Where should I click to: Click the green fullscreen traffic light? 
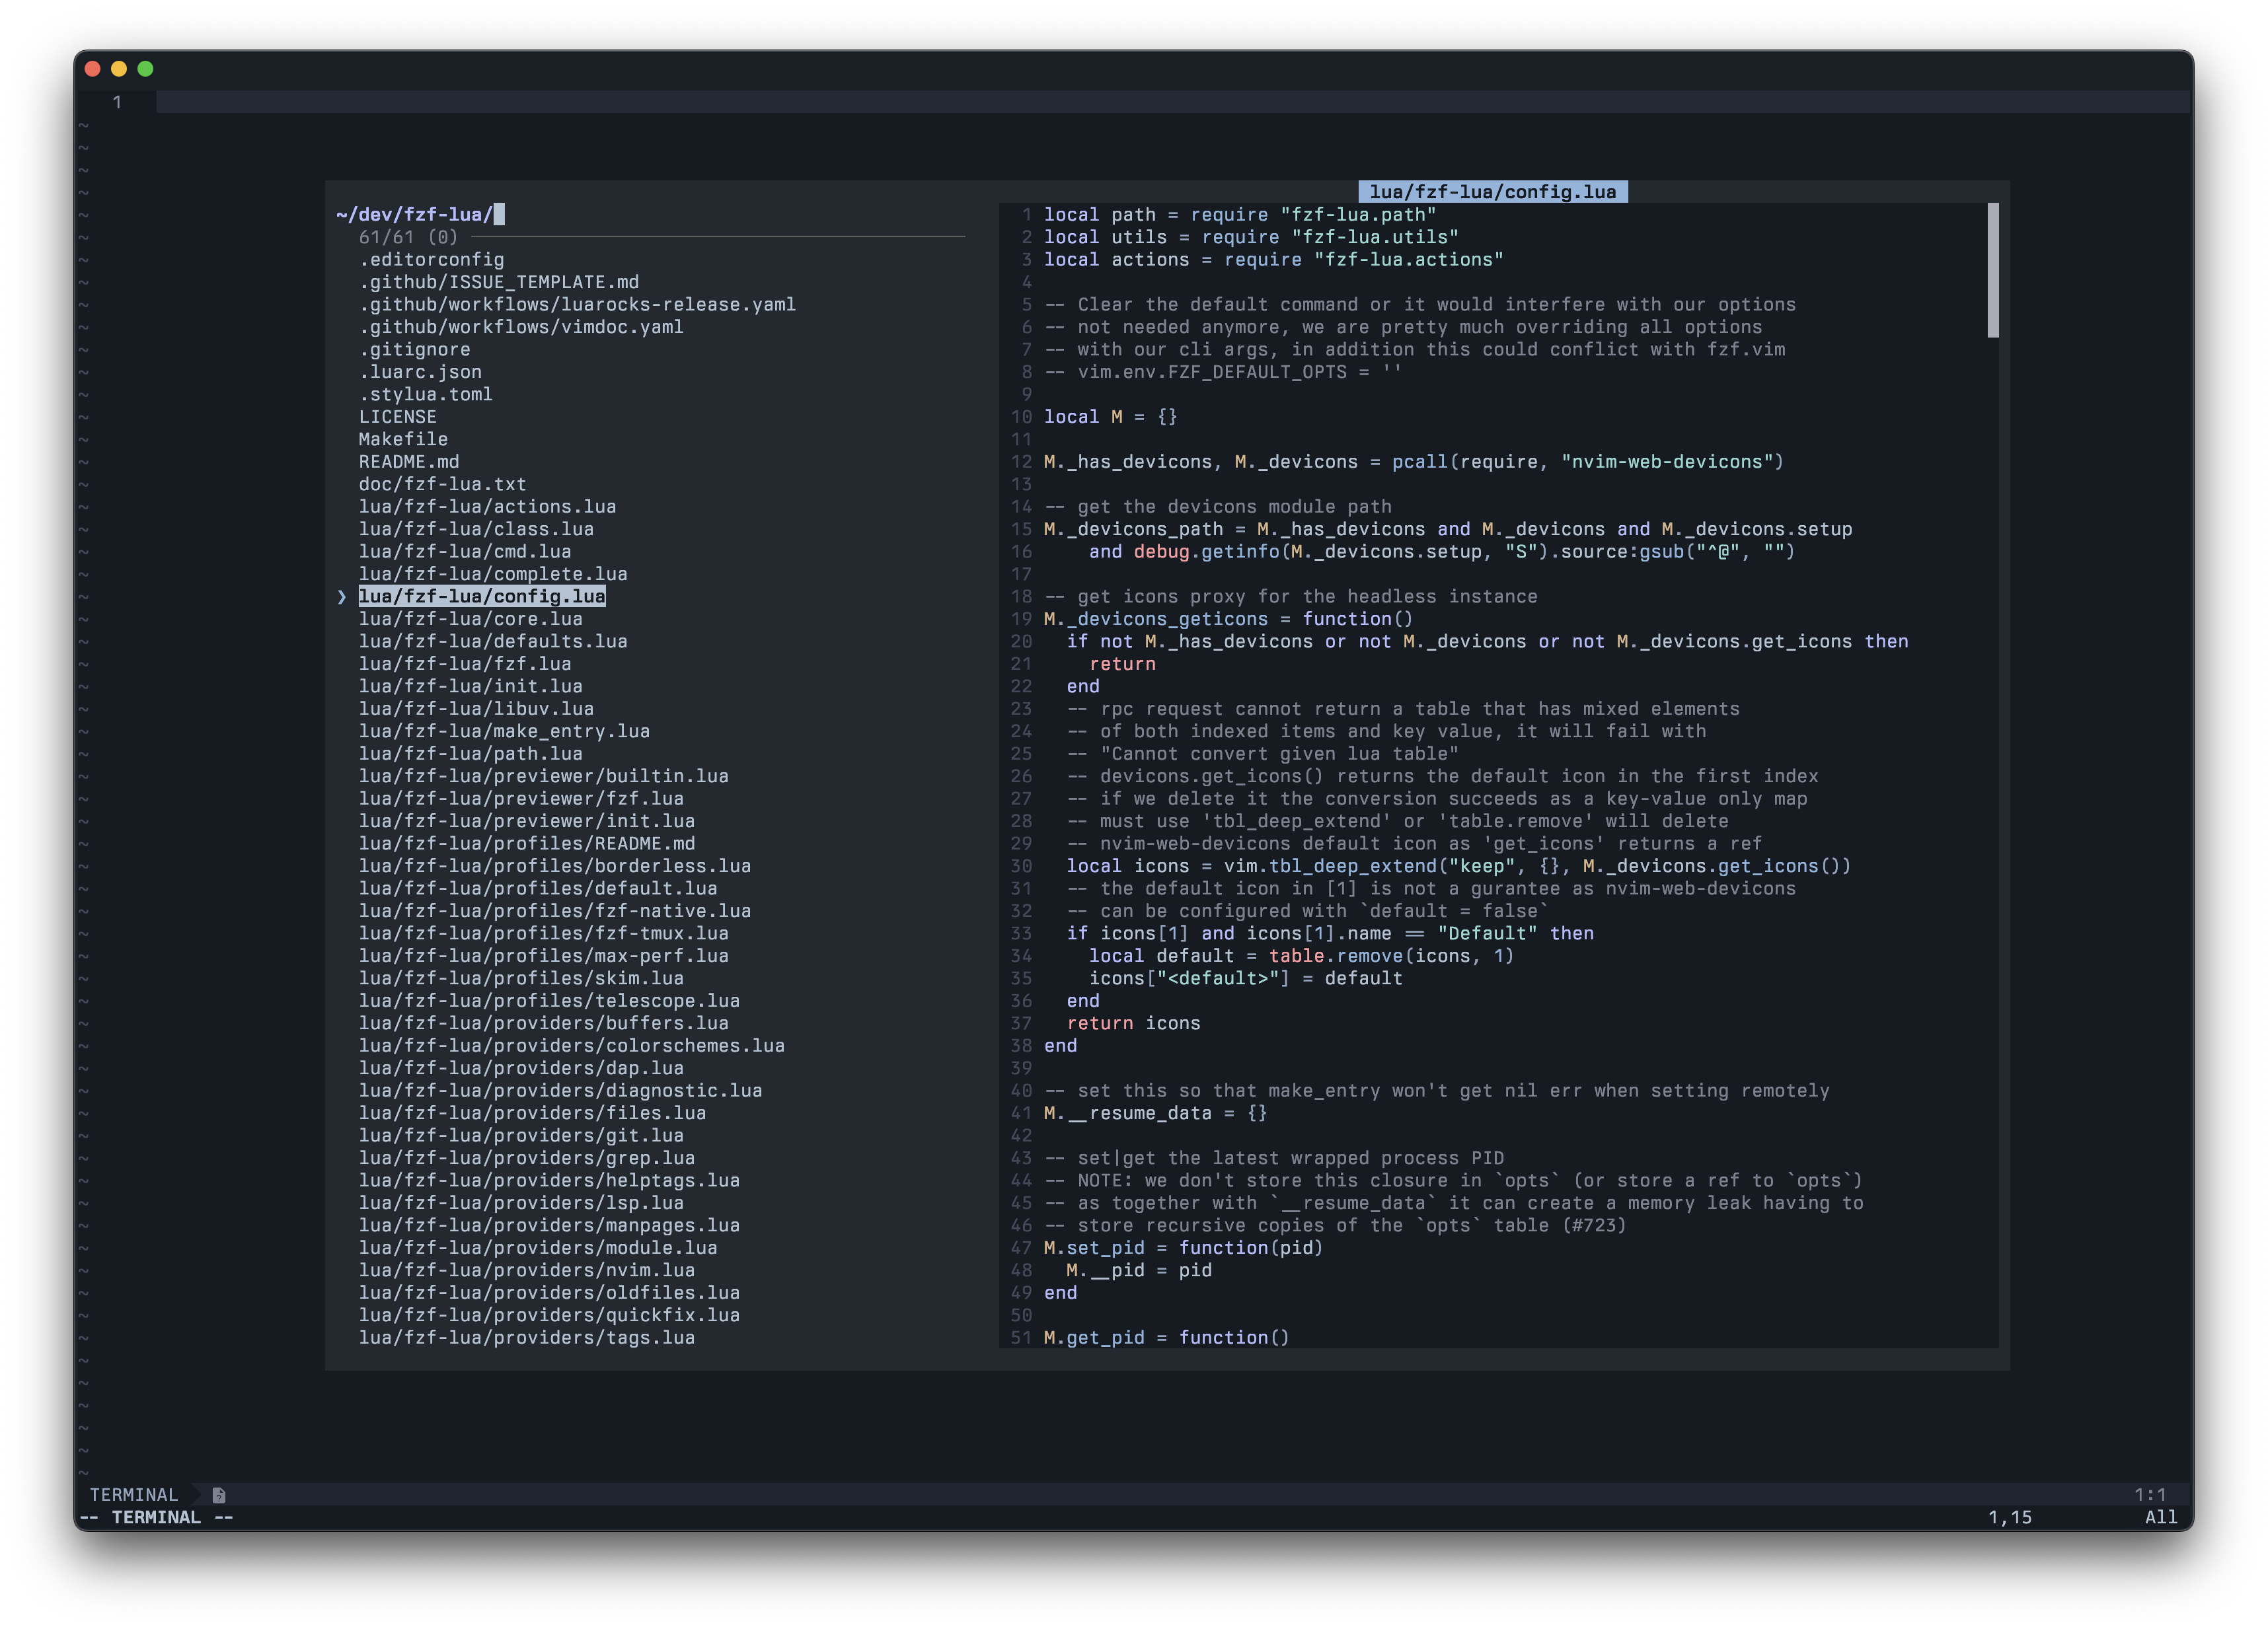(x=146, y=68)
